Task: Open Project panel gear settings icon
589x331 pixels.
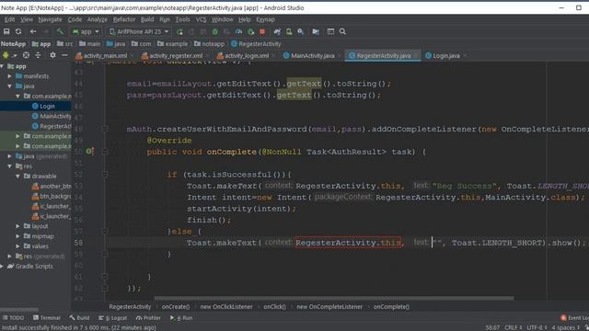Action: (52, 55)
